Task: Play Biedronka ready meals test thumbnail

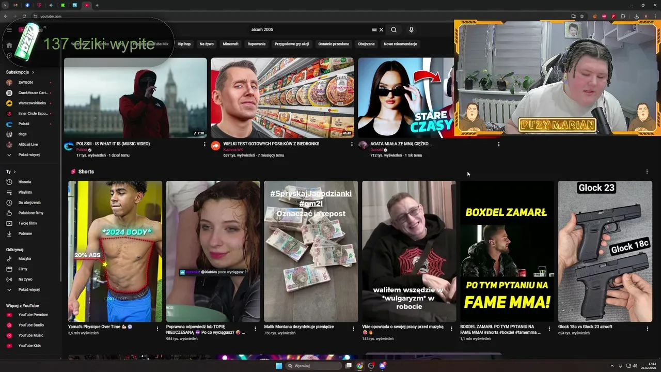Action: coord(282,98)
